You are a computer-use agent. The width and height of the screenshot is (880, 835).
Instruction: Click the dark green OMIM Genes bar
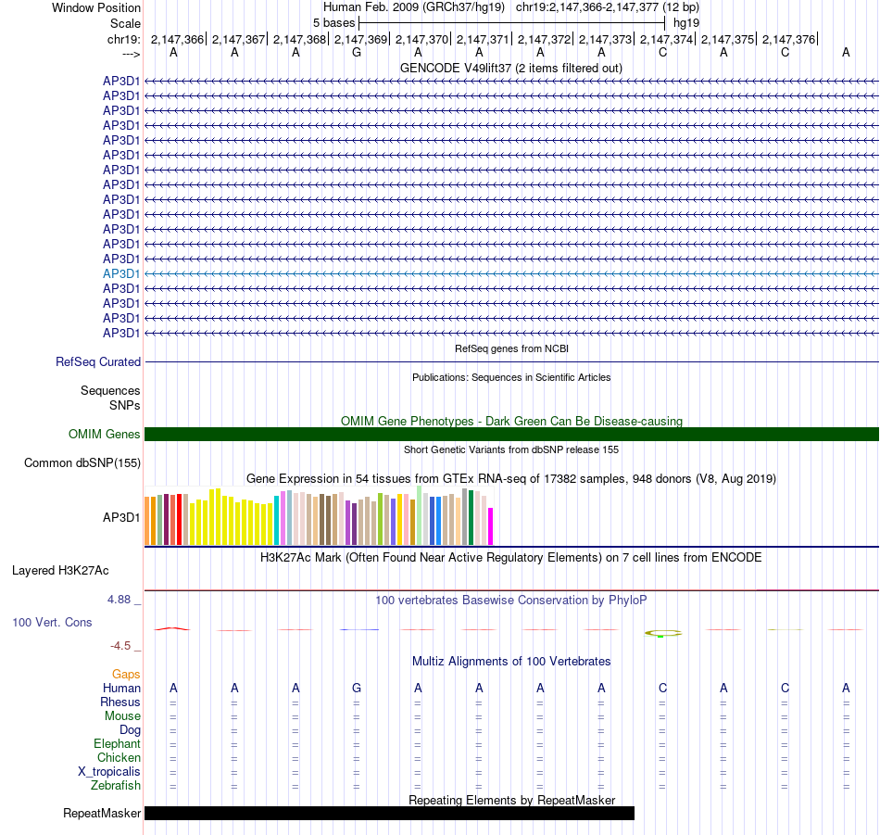coord(511,434)
